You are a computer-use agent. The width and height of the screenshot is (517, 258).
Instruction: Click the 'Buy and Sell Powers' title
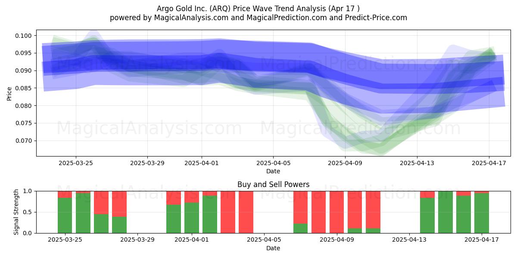(x=273, y=184)
